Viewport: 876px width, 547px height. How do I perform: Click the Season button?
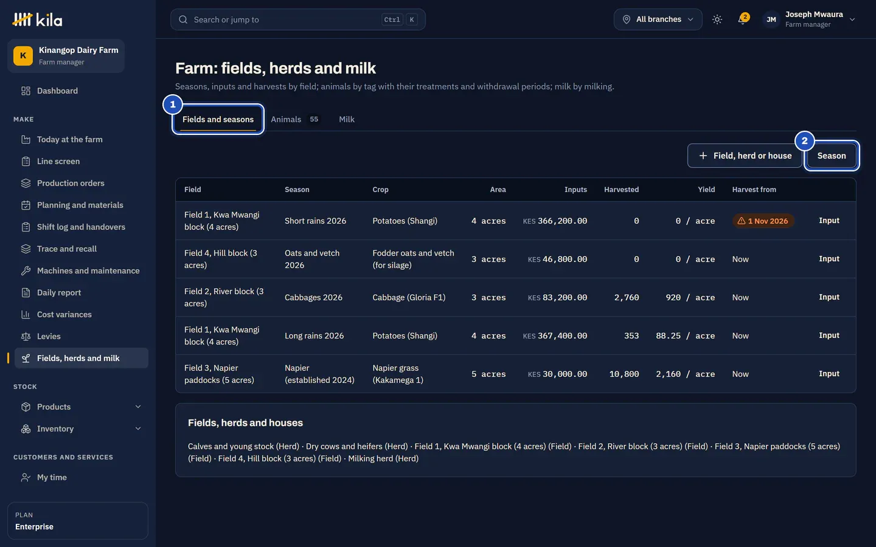(x=832, y=156)
